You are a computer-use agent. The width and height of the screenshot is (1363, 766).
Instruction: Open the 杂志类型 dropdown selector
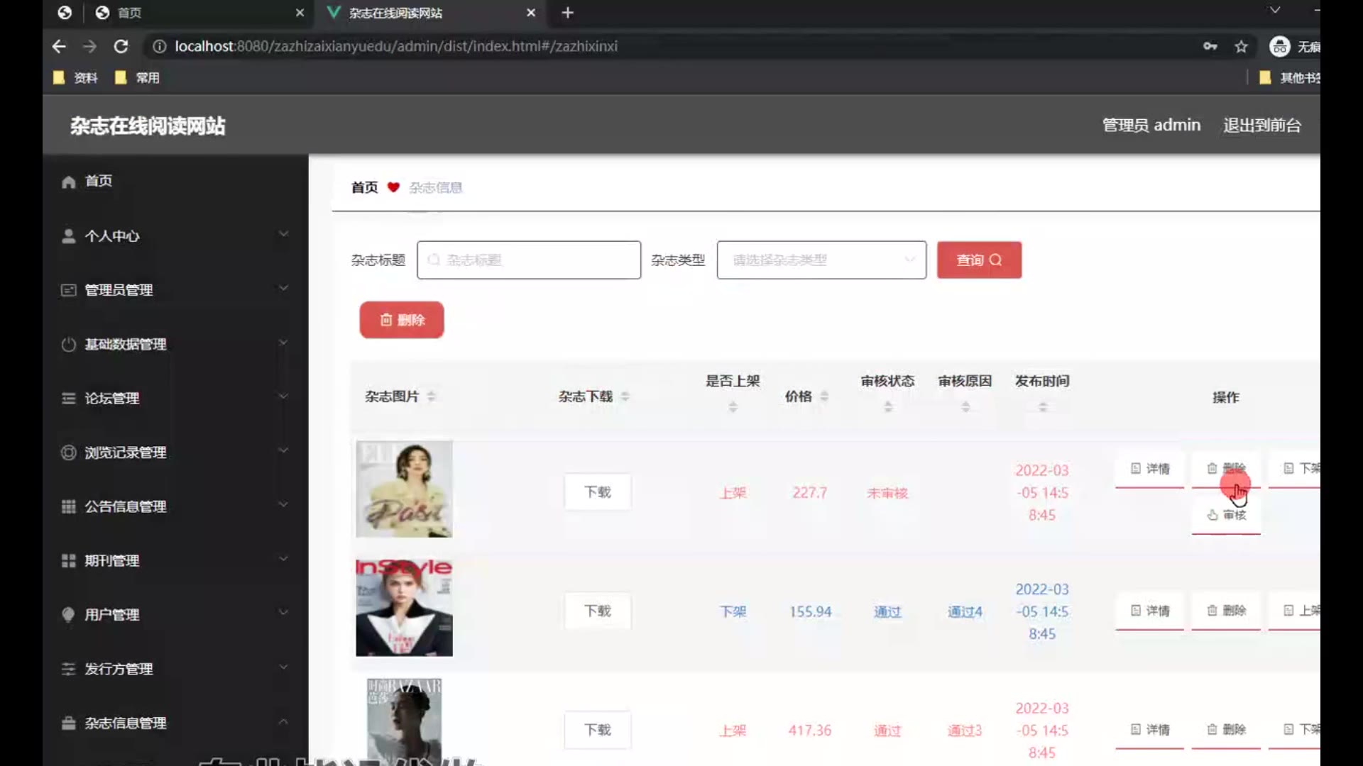(821, 260)
